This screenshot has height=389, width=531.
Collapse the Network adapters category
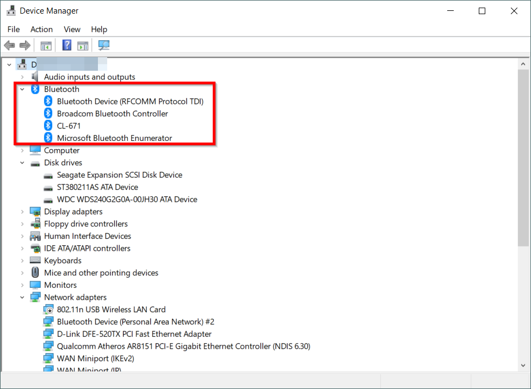click(x=22, y=297)
